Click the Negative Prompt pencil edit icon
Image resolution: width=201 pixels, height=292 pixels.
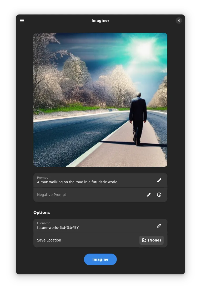pyautogui.click(x=149, y=195)
